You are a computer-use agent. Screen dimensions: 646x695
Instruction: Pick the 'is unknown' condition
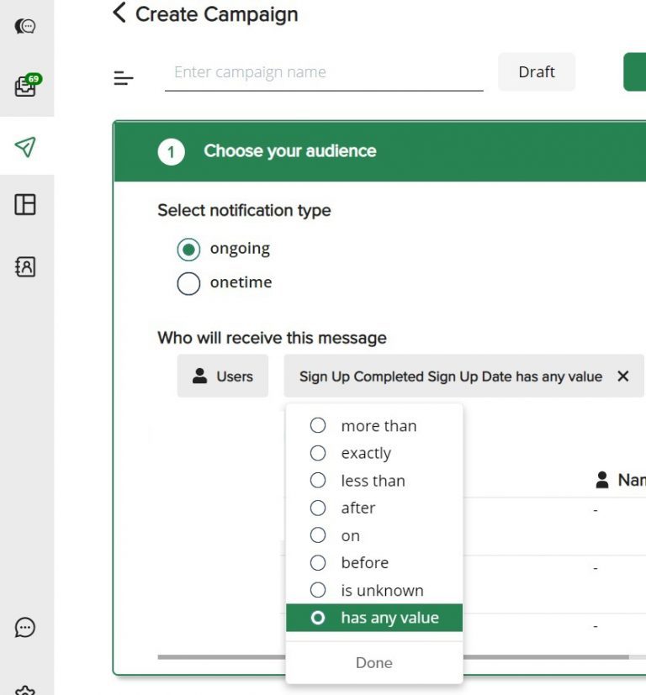[x=318, y=590]
